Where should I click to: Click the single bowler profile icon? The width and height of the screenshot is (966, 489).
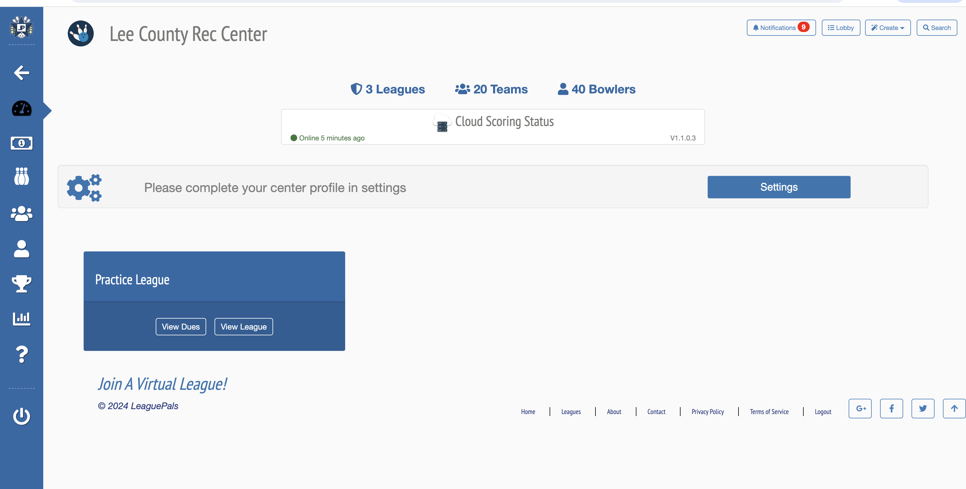pyautogui.click(x=21, y=249)
